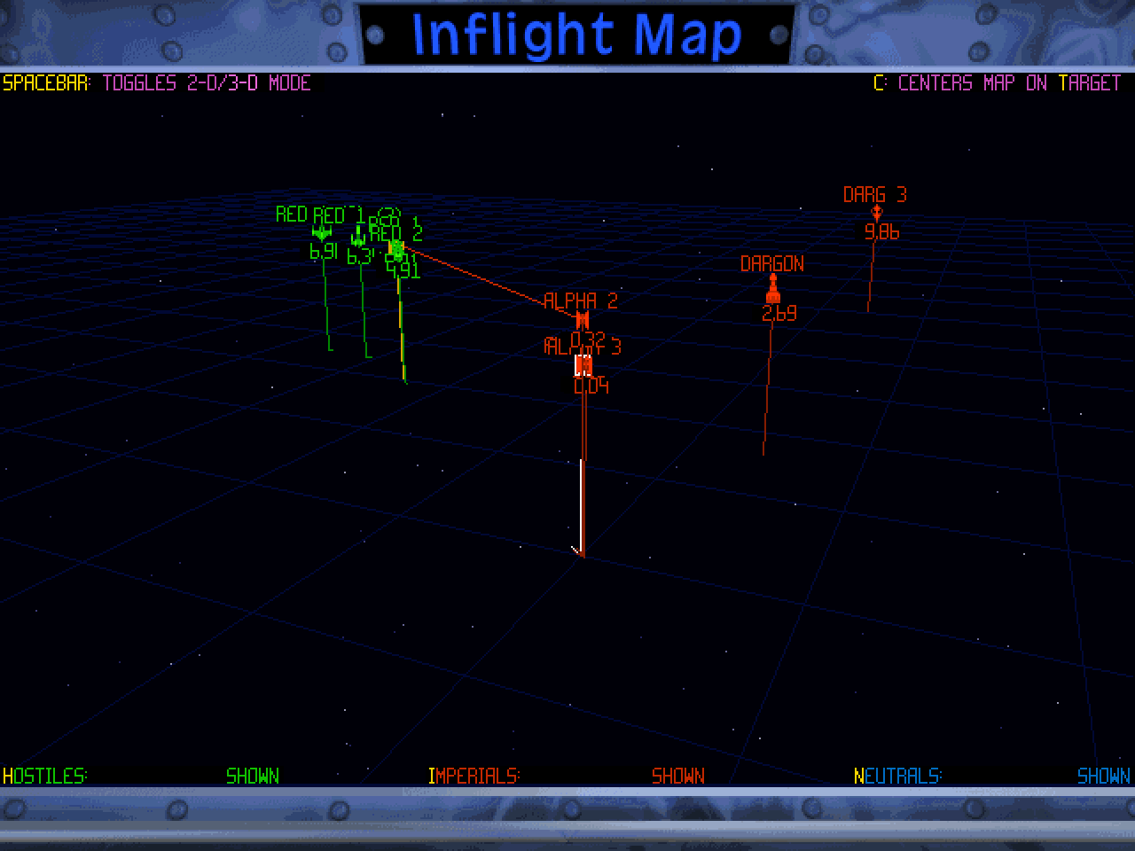Toggle Imperials SHOWN status
Image resolution: width=1135 pixels, height=851 pixels.
click(x=677, y=776)
